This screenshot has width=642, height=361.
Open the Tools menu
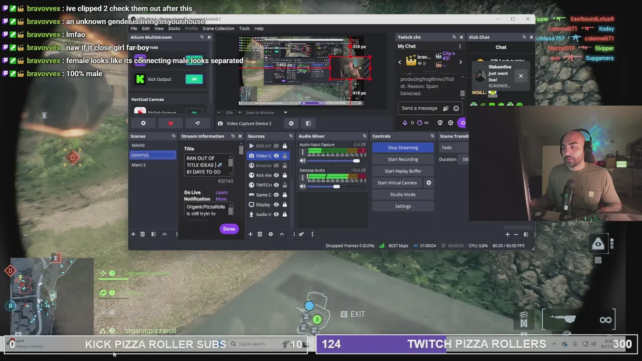[244, 29]
